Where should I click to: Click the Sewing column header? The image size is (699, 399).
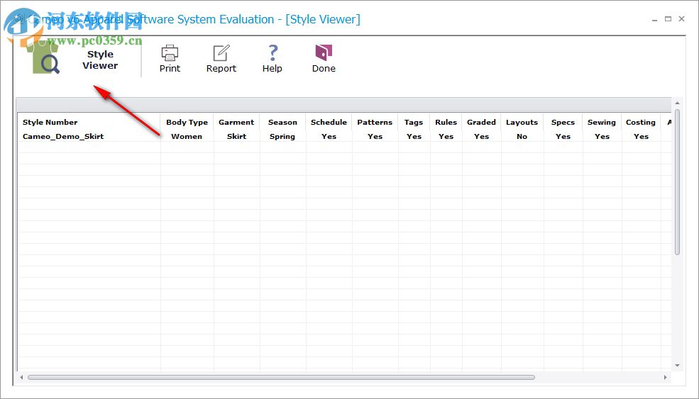pyautogui.click(x=601, y=122)
